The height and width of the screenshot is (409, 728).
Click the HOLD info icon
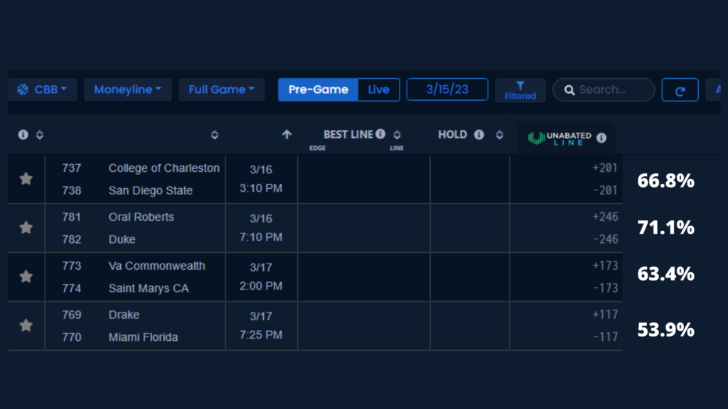click(479, 134)
